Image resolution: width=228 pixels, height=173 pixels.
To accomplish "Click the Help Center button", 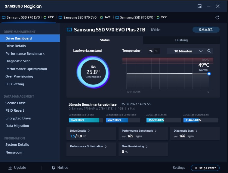I will pyautogui.click(x=205, y=168).
